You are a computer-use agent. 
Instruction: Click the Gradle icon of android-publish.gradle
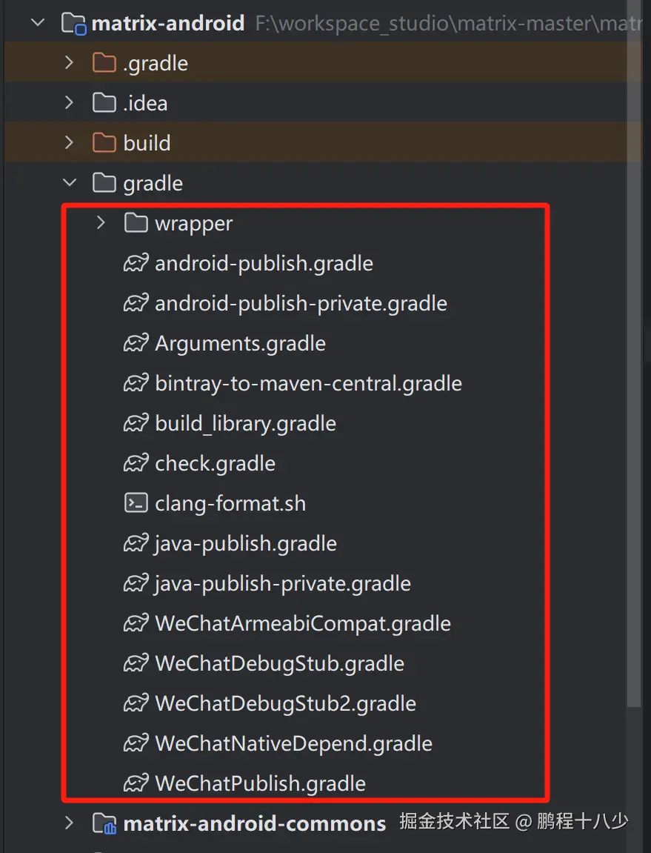click(136, 264)
